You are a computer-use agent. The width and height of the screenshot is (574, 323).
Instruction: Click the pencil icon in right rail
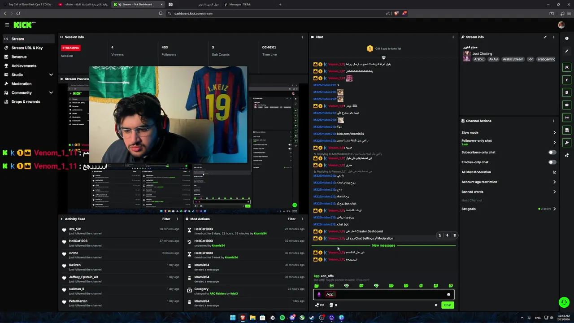click(567, 51)
